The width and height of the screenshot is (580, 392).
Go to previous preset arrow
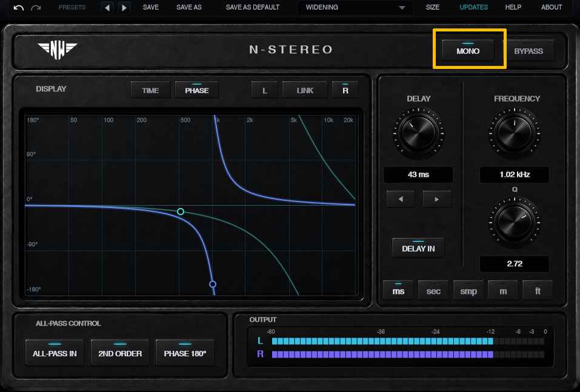(107, 7)
